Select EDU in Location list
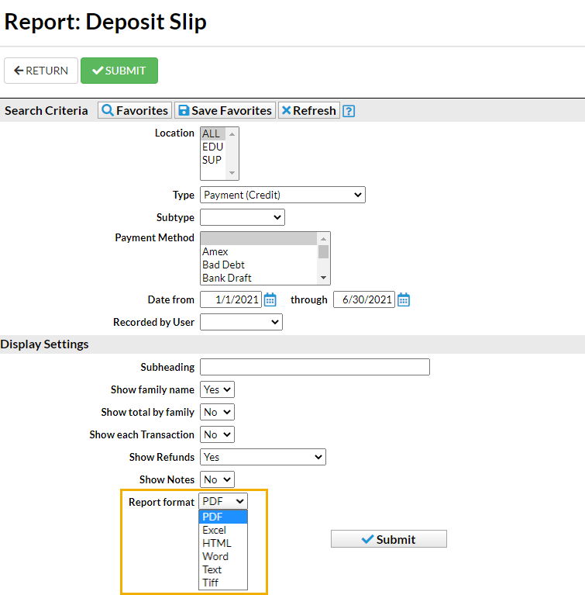 point(213,147)
